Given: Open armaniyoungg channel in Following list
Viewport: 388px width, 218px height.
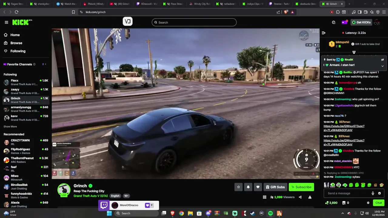Looking at the screenshot, I should (26, 109).
